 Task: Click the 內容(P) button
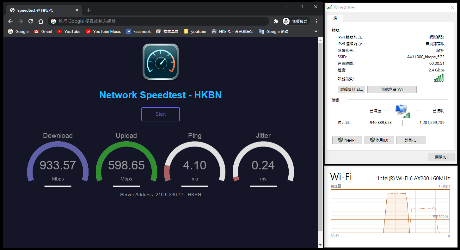click(x=347, y=140)
